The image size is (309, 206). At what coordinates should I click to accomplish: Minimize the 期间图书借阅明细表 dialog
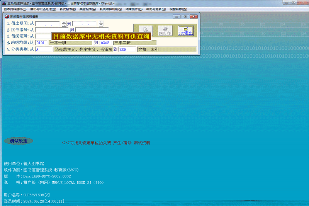tap(177, 17)
